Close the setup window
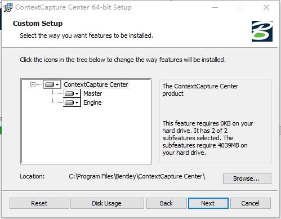The width and height of the screenshot is (281, 219). click(x=266, y=7)
